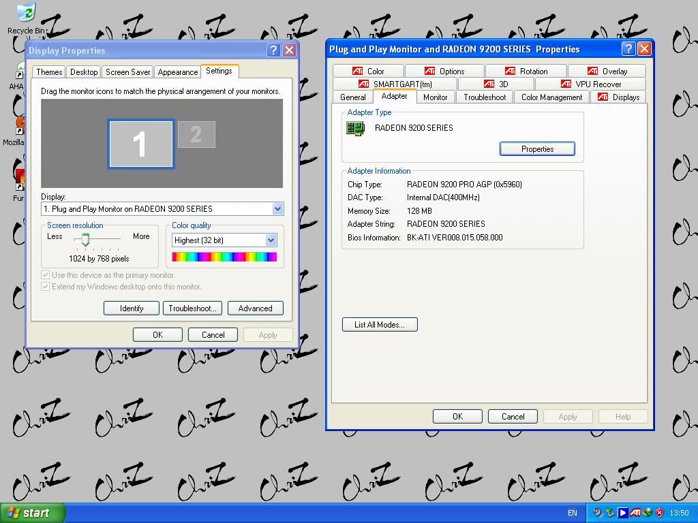Image resolution: width=698 pixels, height=523 pixels.
Task: Switch to the ATI Rotation tab
Action: [x=526, y=71]
